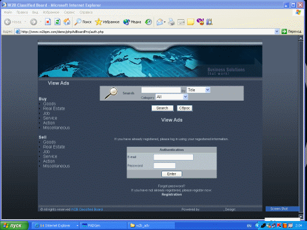Click the address bar URL field

click(148, 32)
